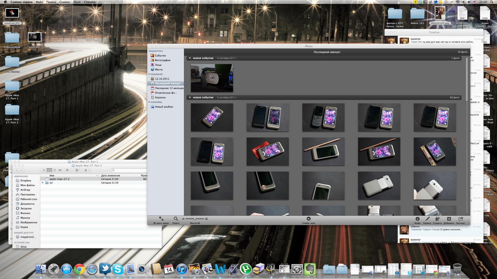The image size is (497, 279).
Task: Open the Снимок экрана application menu
Action: tap(21, 2)
